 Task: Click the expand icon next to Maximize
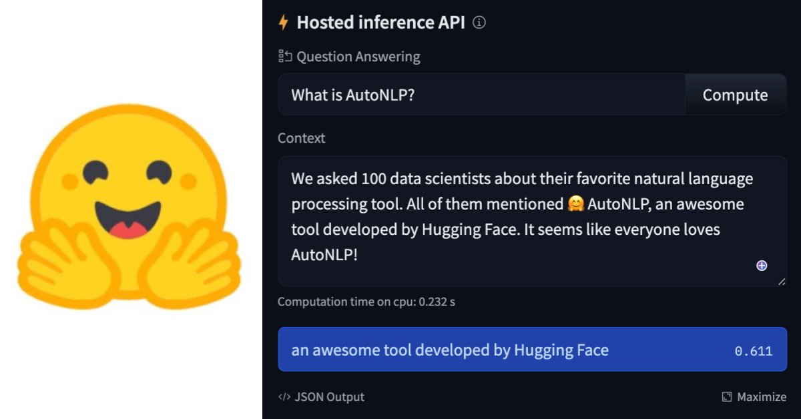[x=727, y=397]
